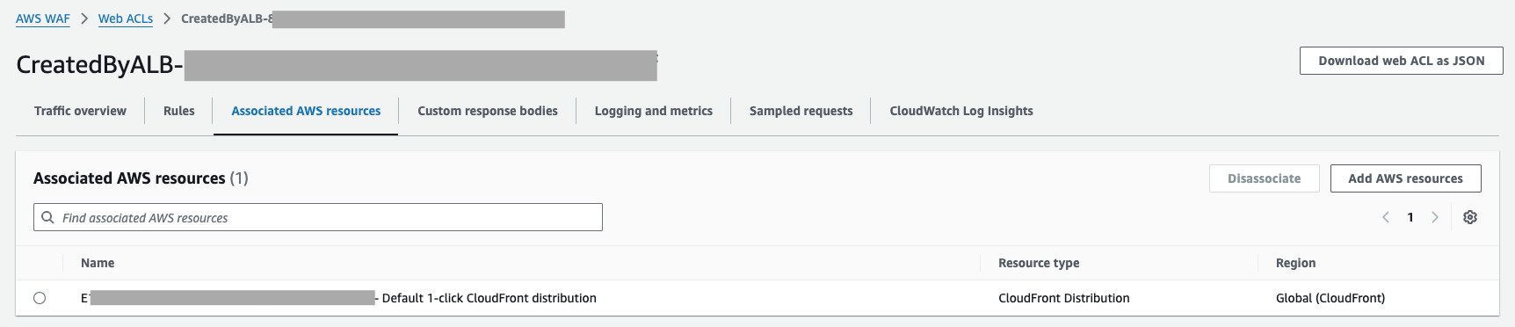Switch to Custom response bodies tab

tap(488, 111)
